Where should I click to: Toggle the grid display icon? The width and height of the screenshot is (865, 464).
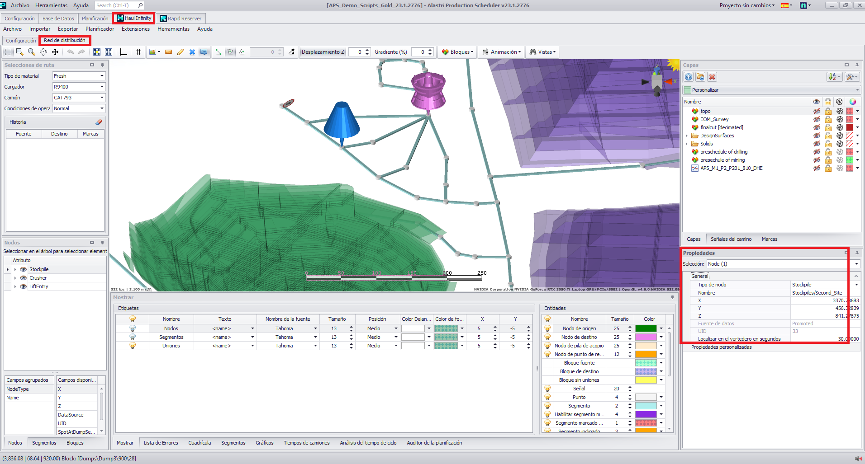tap(138, 52)
